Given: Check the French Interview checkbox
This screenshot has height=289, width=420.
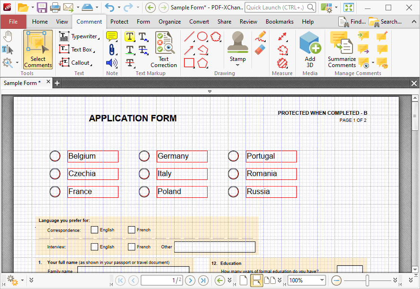Looking at the screenshot, I should click(131, 246).
